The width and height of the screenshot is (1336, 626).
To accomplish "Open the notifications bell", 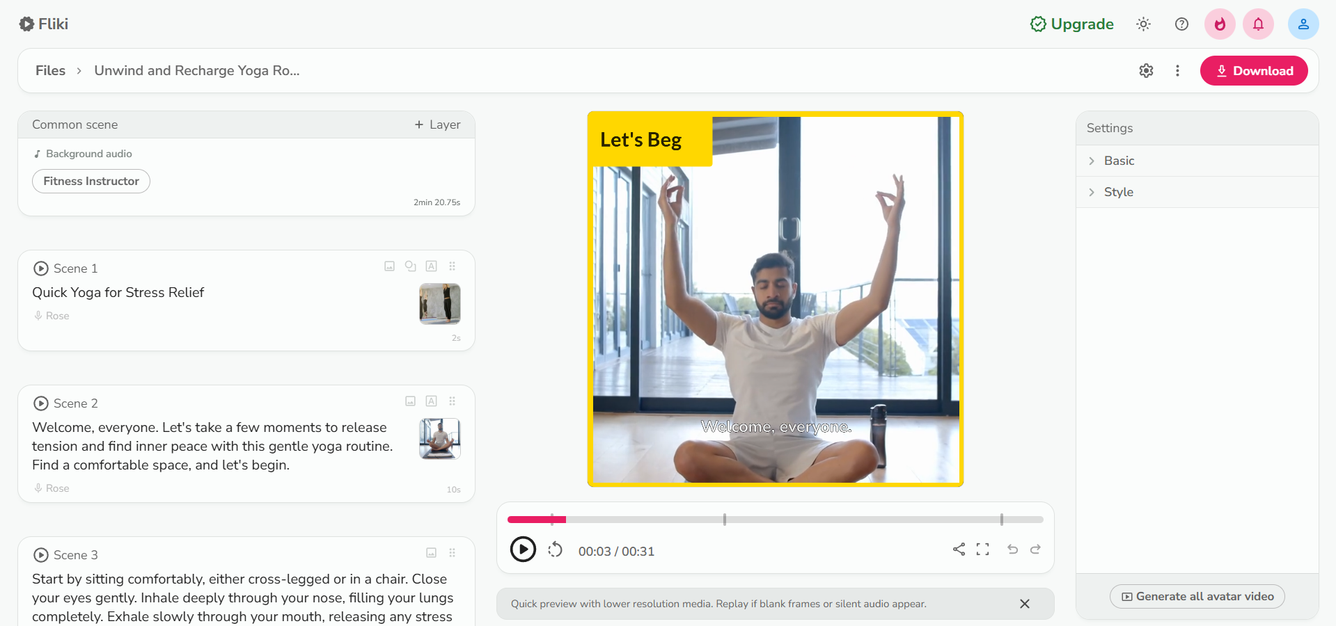I will pos(1258,24).
